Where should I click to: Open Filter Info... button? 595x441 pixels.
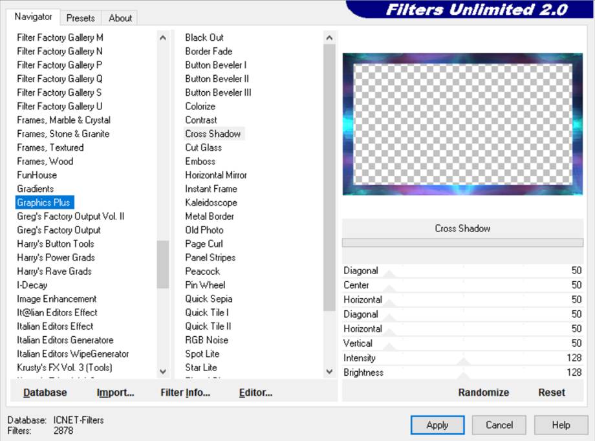185,393
